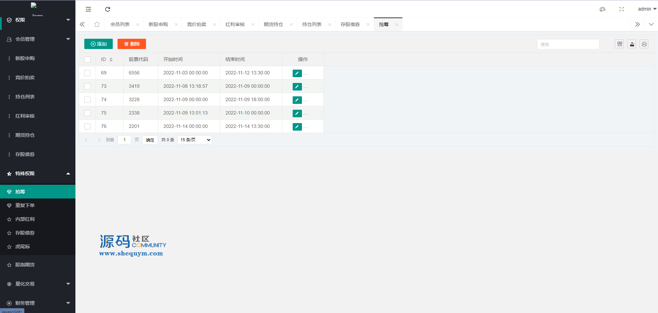The image size is (658, 313).
Task: Edit row with ID 74
Action: [297, 100]
